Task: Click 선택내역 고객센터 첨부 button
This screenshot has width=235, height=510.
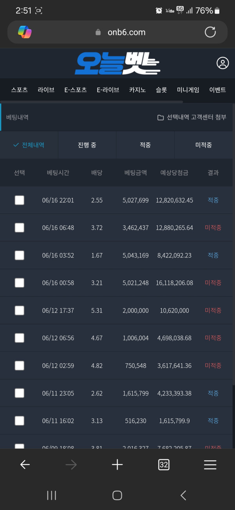Action: 192,117
